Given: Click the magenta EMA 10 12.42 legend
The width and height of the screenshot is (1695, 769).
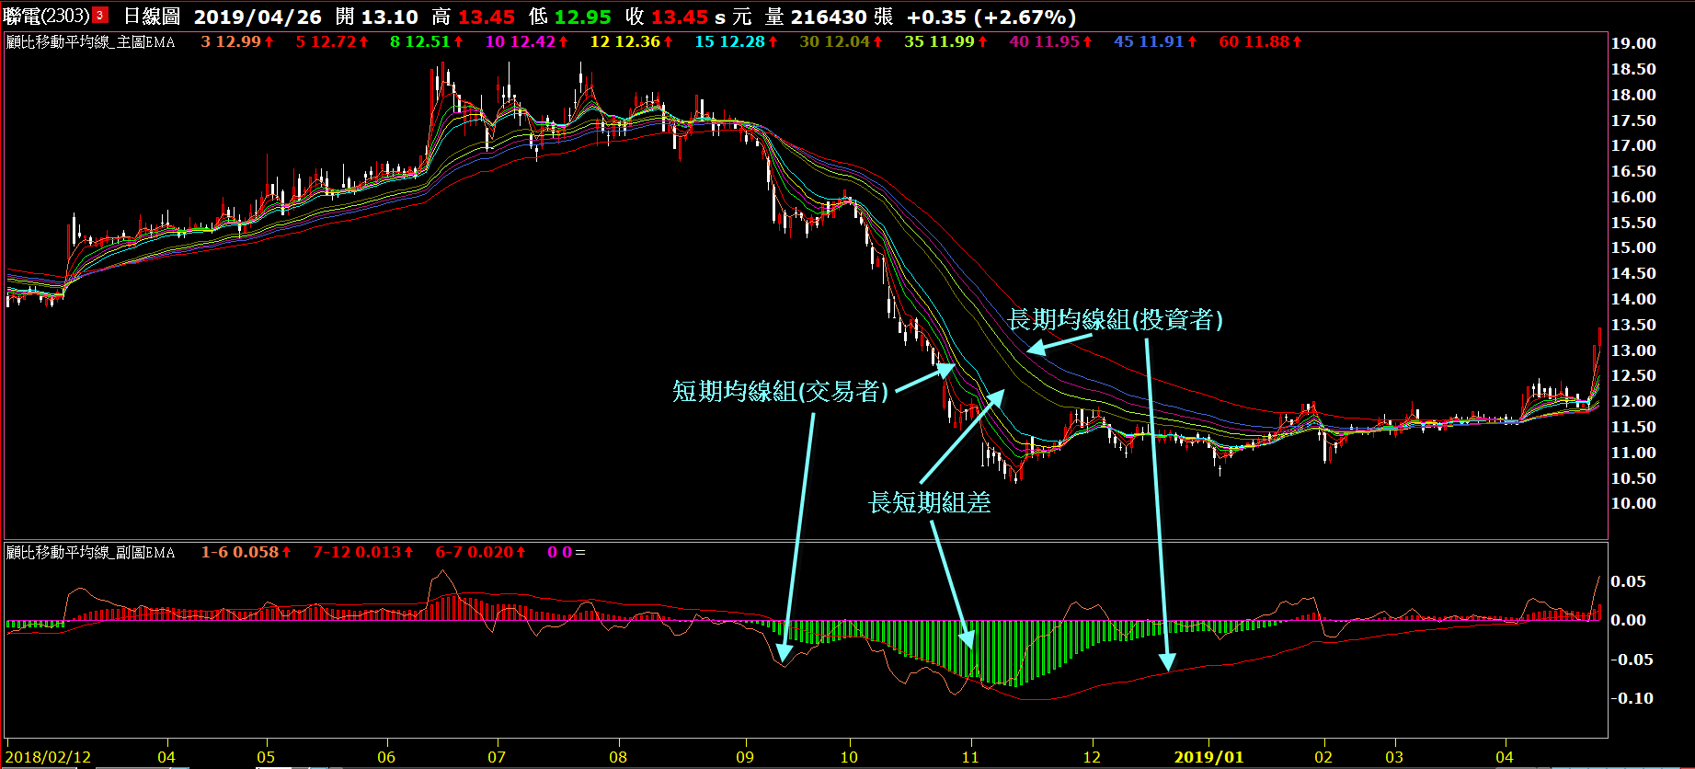Looking at the screenshot, I should tap(521, 42).
